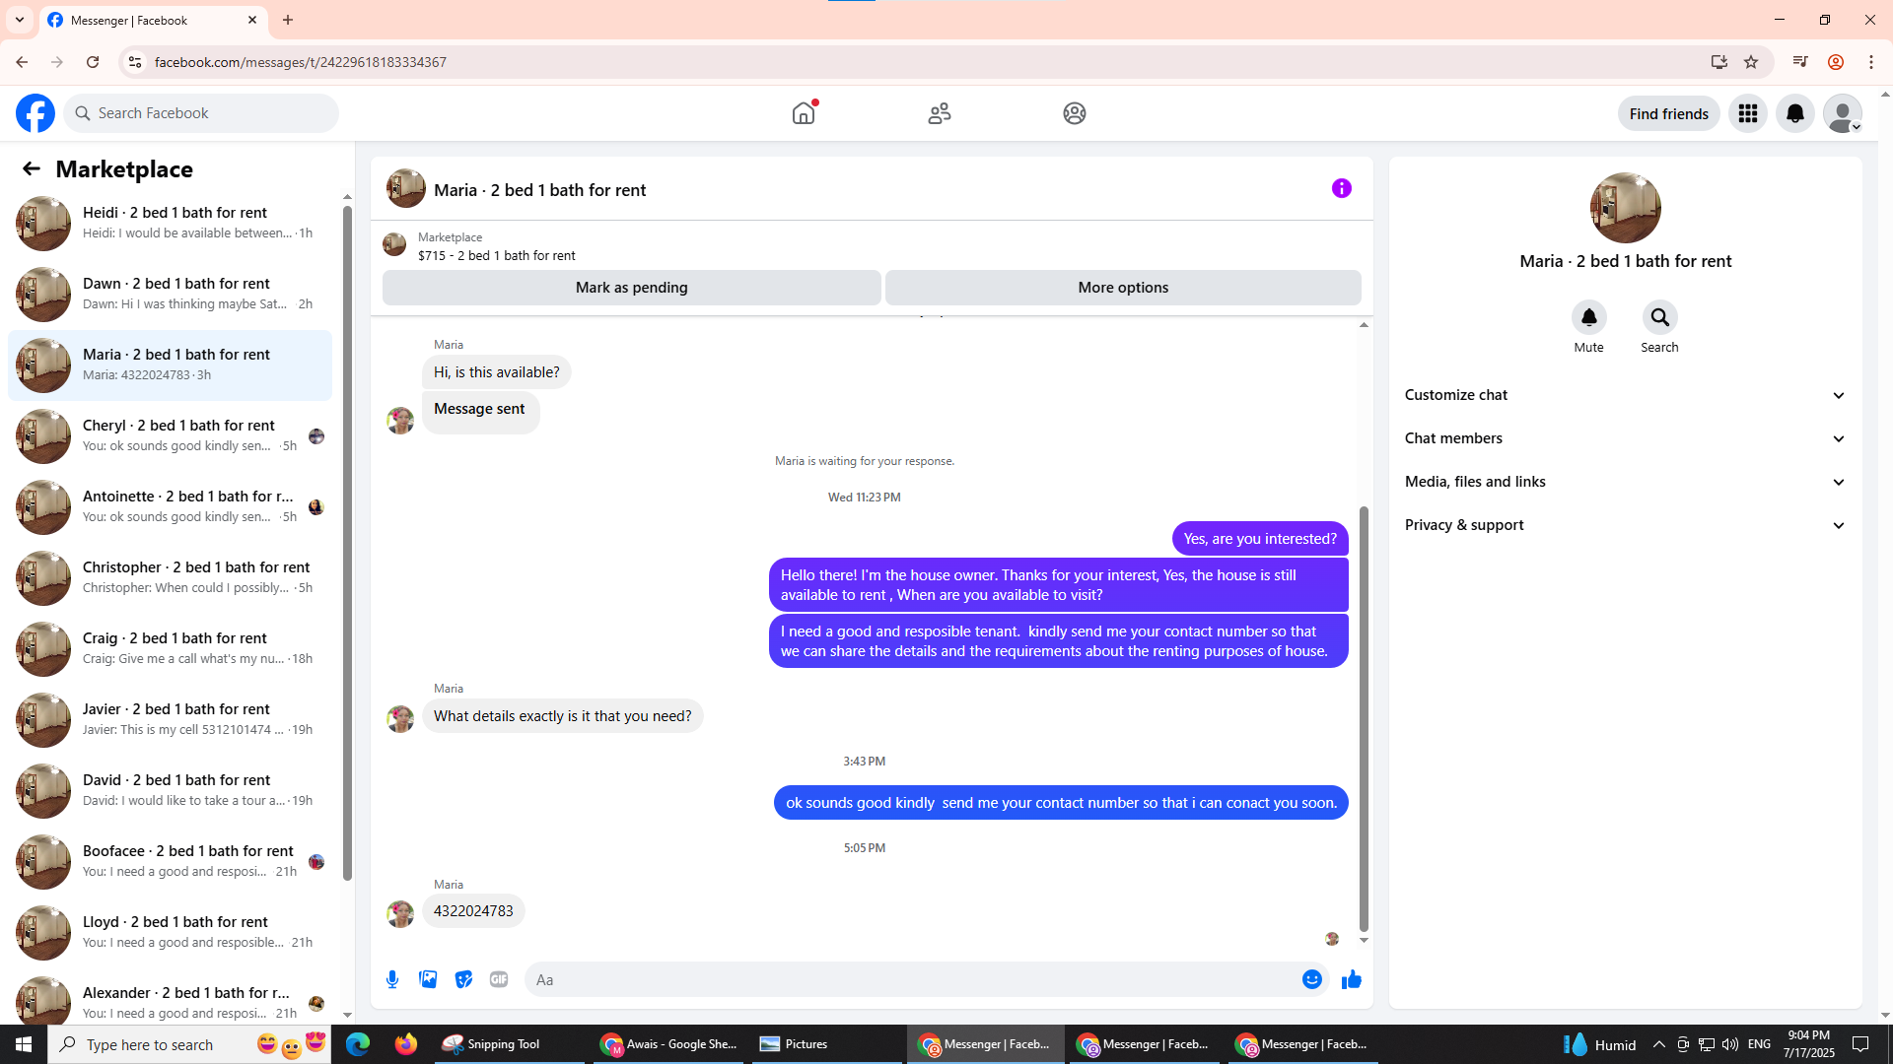Viewport: 1893px width, 1064px height.
Task: Focus the Search Facebook field
Action: pyautogui.click(x=201, y=113)
